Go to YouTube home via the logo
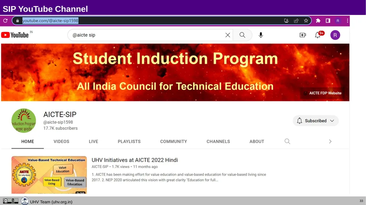The height and width of the screenshot is (205, 366). [x=15, y=35]
